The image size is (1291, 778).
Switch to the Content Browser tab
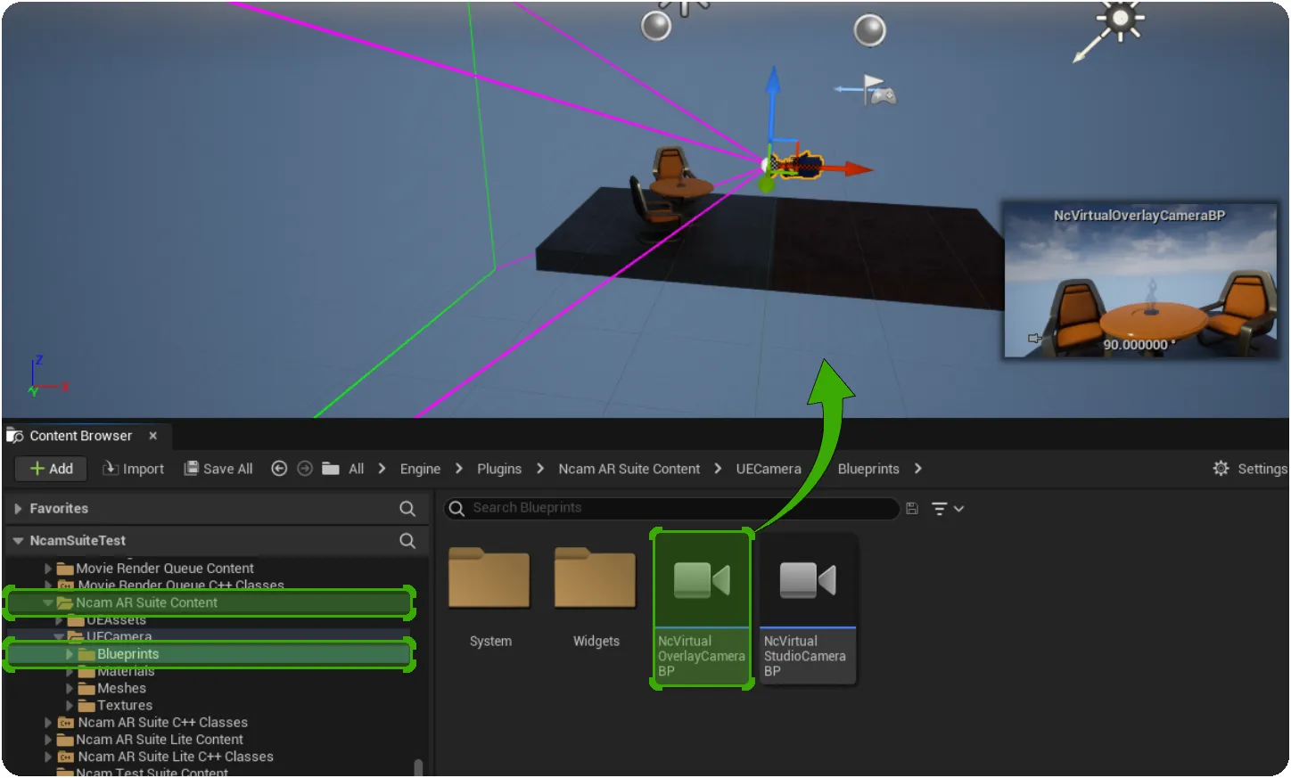click(x=81, y=436)
